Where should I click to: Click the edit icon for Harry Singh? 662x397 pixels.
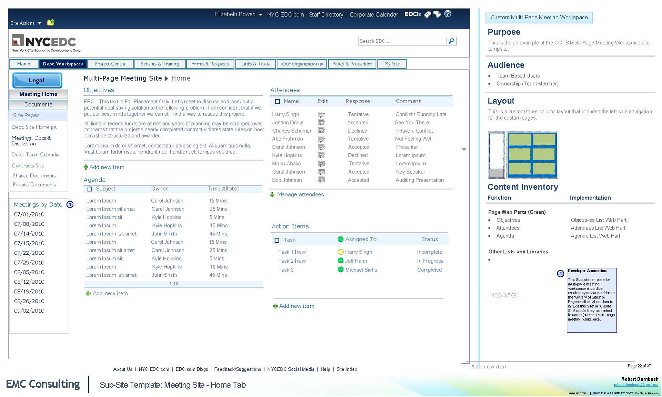click(321, 114)
